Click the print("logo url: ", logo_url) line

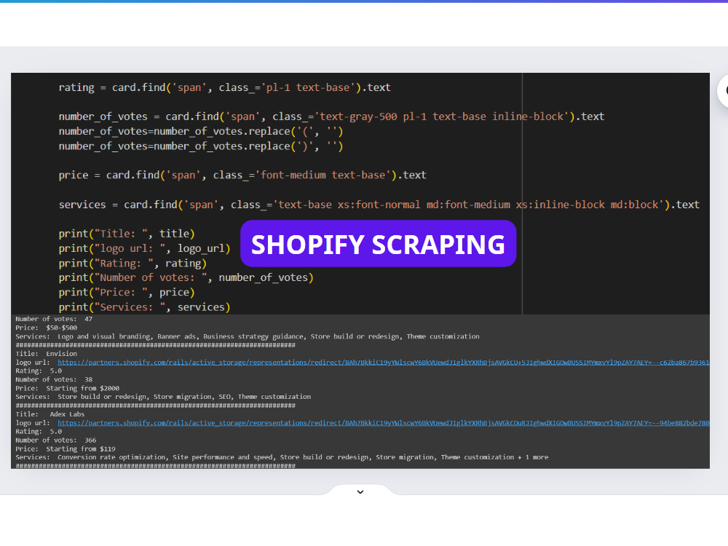(144, 248)
